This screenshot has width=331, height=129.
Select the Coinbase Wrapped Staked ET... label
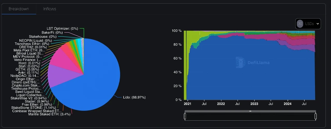pyautogui.click(x=37, y=111)
